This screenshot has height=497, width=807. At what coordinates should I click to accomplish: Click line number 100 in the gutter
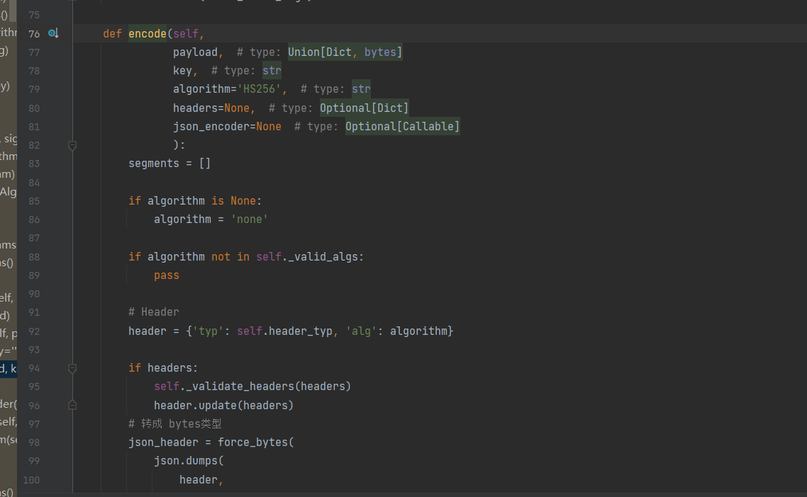coord(31,480)
